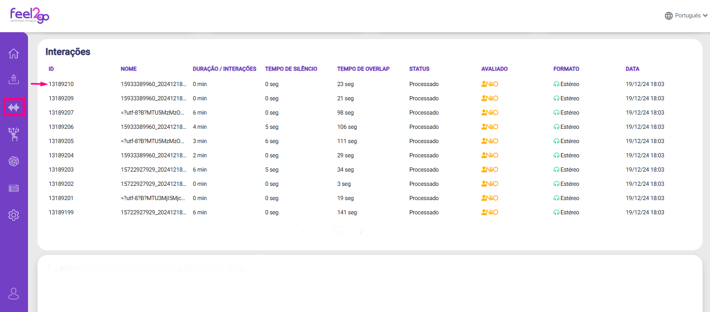
Task: Click name in row 13189207
Action: coord(153,112)
